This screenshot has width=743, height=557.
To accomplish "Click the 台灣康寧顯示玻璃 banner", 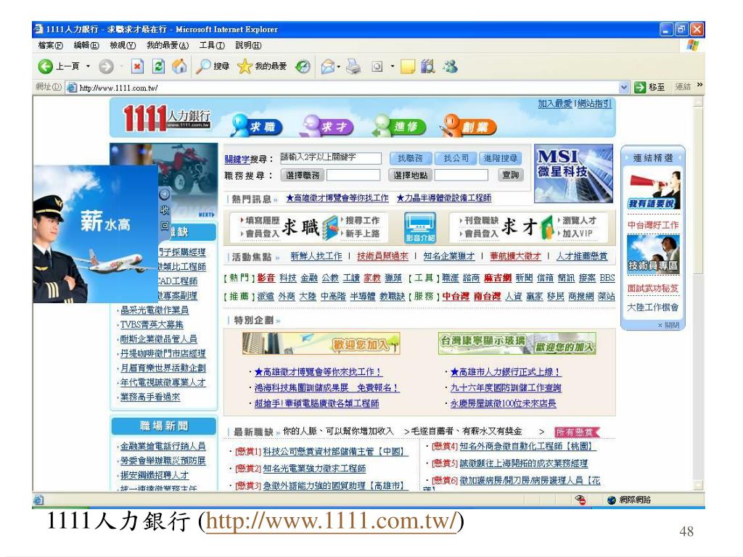I will click(517, 343).
